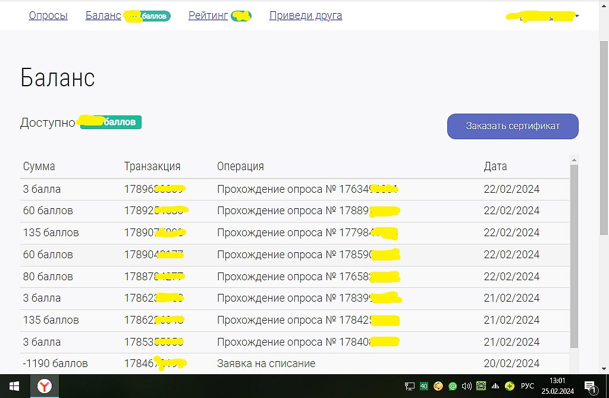Switch the РУС keyboard language indicator
609x398 pixels.
point(528,386)
